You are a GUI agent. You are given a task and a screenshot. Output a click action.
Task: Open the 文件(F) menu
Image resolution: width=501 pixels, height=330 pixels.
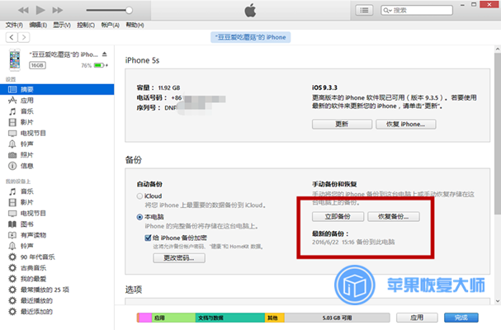[x=14, y=25]
